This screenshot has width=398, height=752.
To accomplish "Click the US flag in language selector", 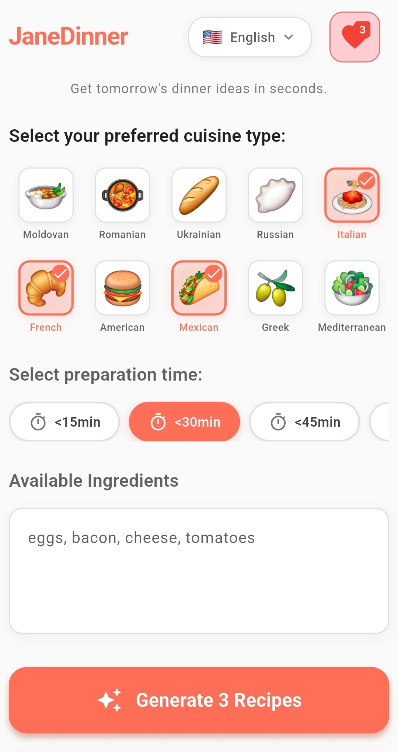I will [213, 37].
